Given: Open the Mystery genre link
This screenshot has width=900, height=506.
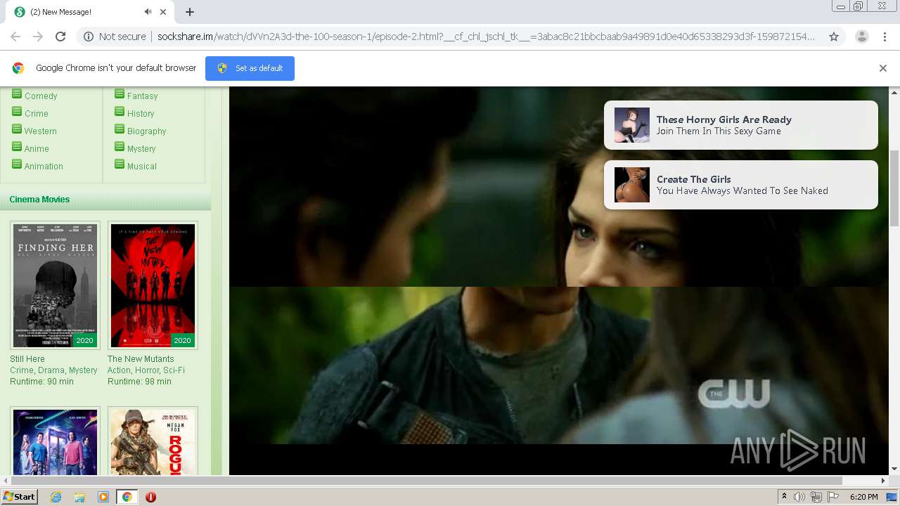Looking at the screenshot, I should click(141, 149).
